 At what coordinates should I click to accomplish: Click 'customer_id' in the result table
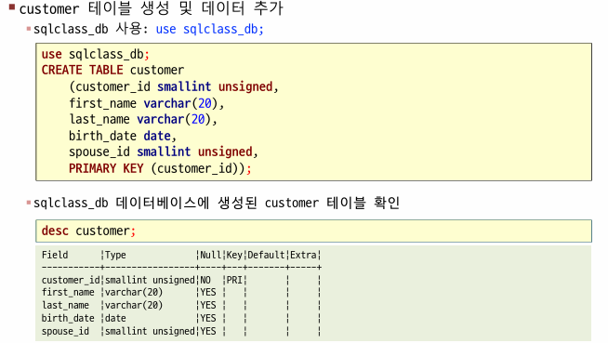pos(71,280)
